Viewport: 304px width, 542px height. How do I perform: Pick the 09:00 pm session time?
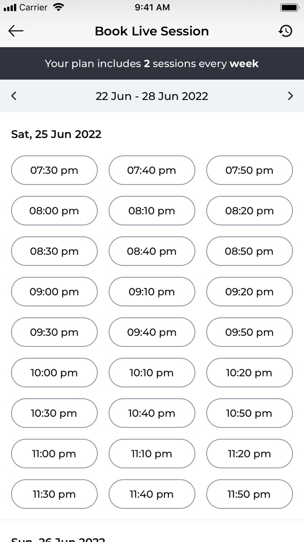click(x=54, y=292)
